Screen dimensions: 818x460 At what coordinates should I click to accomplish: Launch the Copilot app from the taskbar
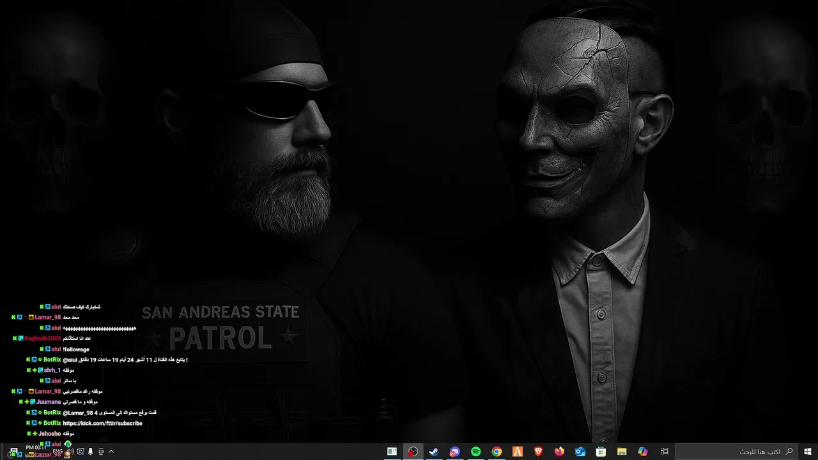click(x=642, y=451)
